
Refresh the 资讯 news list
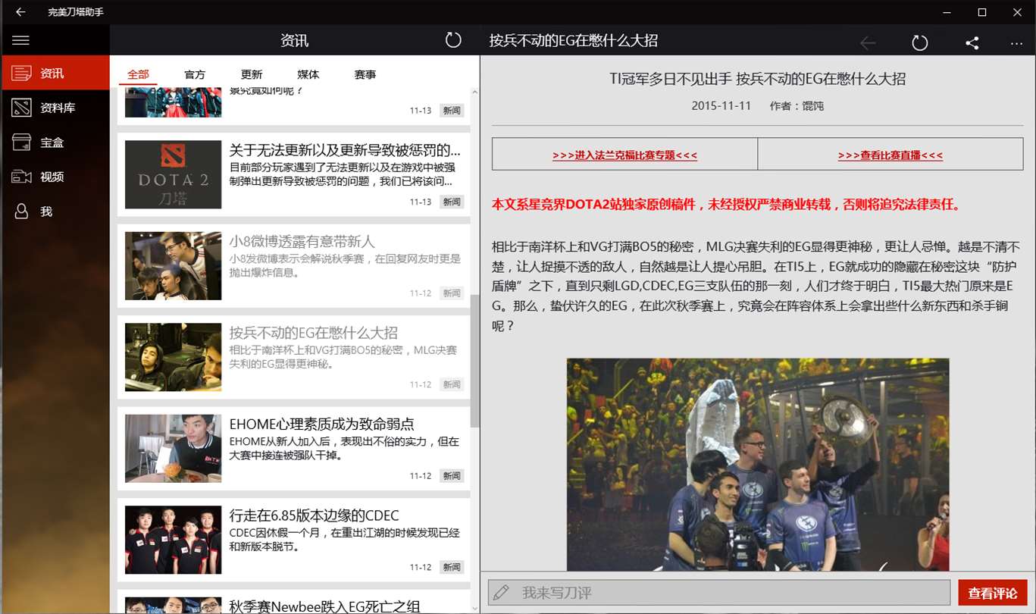453,40
